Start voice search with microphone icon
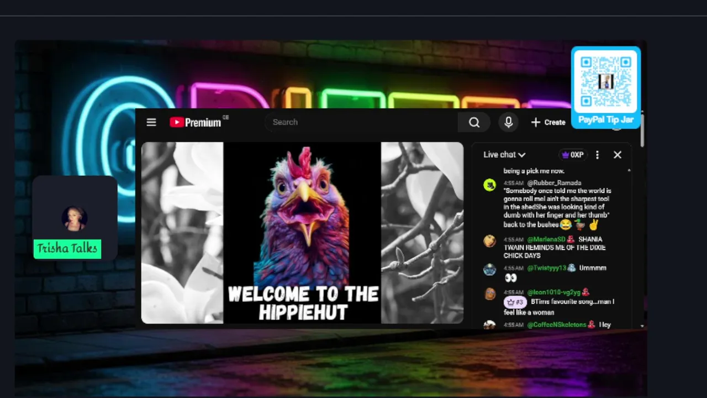This screenshot has width=707, height=398. point(509,122)
